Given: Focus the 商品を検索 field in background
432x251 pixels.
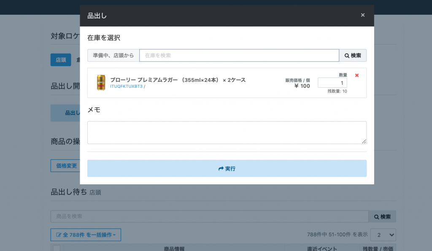Looking at the screenshot, I should pos(209,216).
